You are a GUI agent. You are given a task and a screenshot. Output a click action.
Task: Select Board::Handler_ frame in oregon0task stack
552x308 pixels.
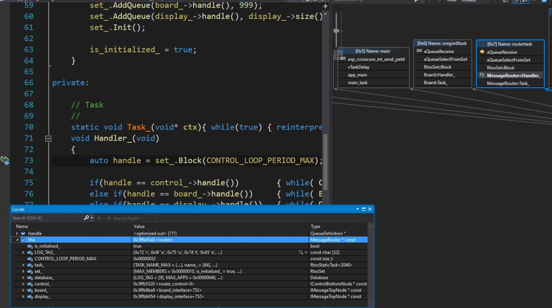pos(439,75)
